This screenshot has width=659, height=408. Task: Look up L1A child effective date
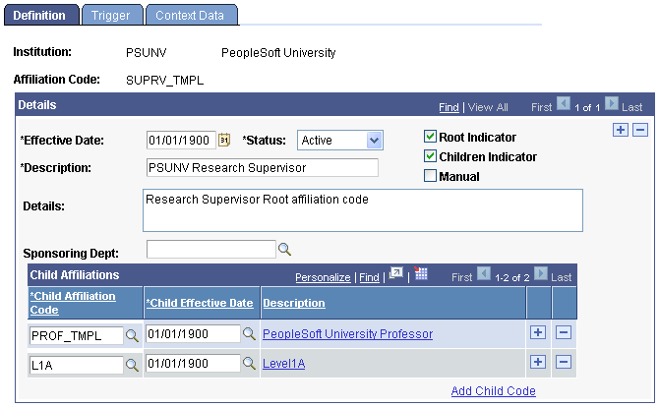click(249, 363)
